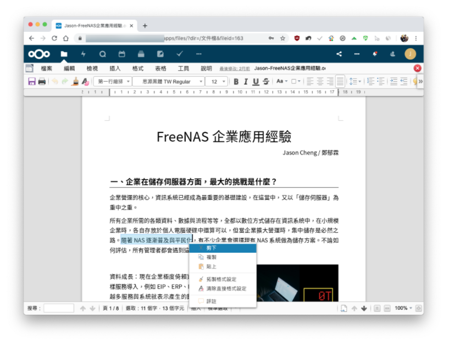The height and width of the screenshot is (340, 449).
Task: Open the contacts icon in the header
Action: (392, 54)
